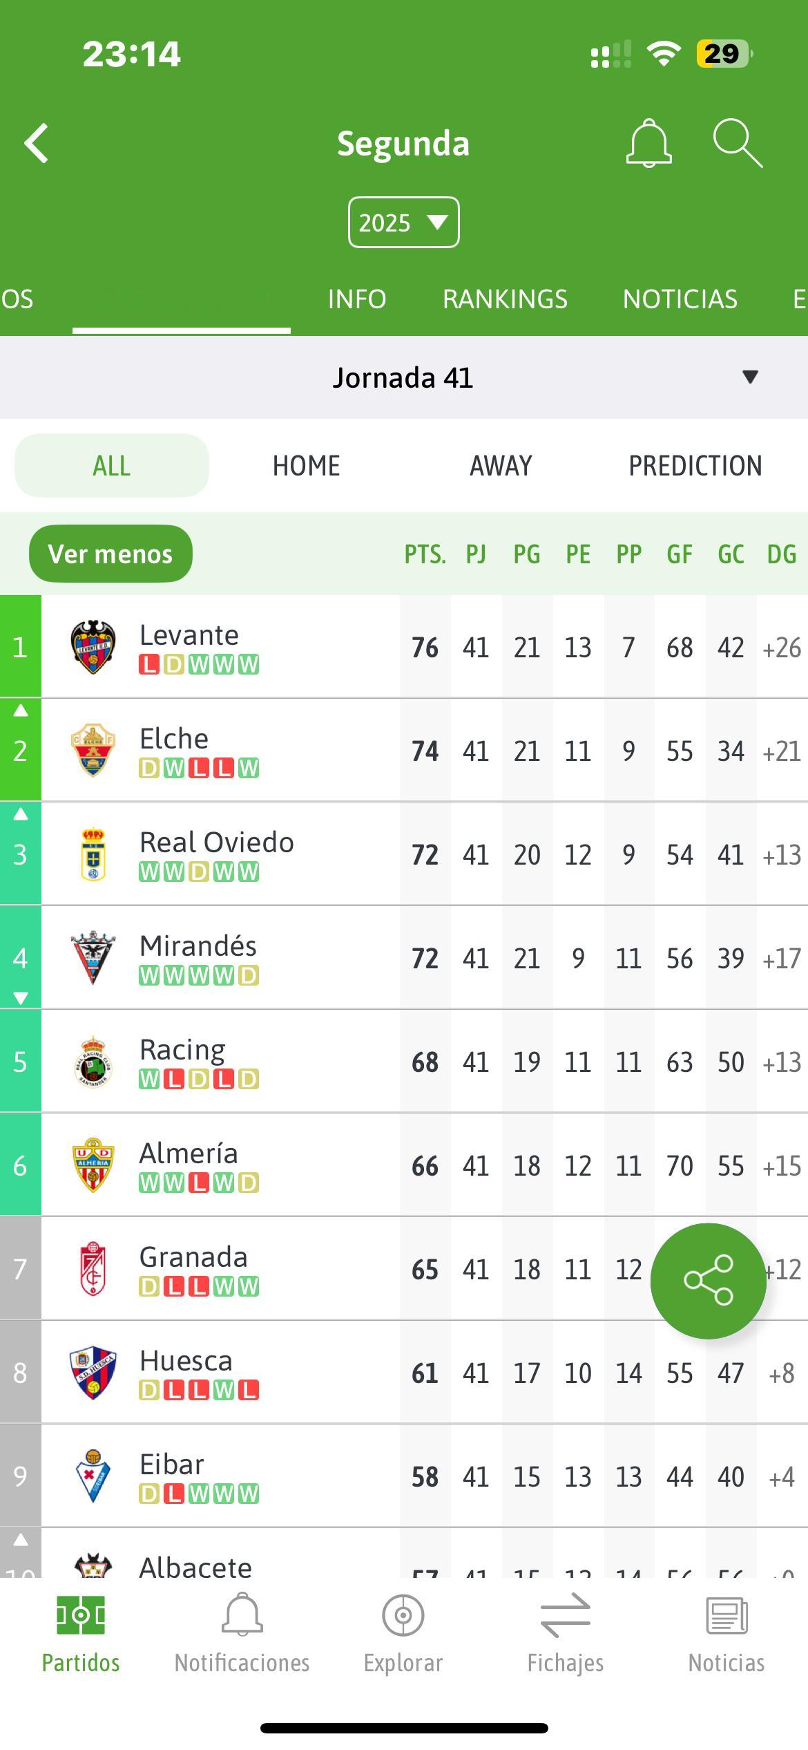
Task: Expand the Jornada 41 selector
Action: (404, 377)
